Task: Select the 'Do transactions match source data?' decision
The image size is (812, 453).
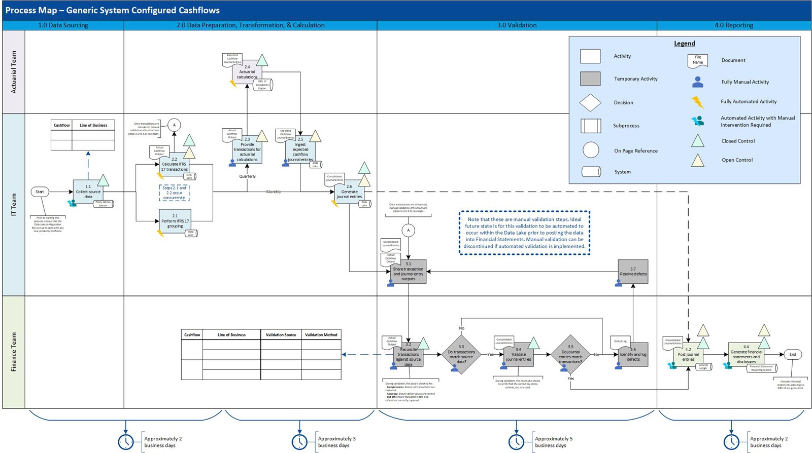Action: tap(461, 354)
